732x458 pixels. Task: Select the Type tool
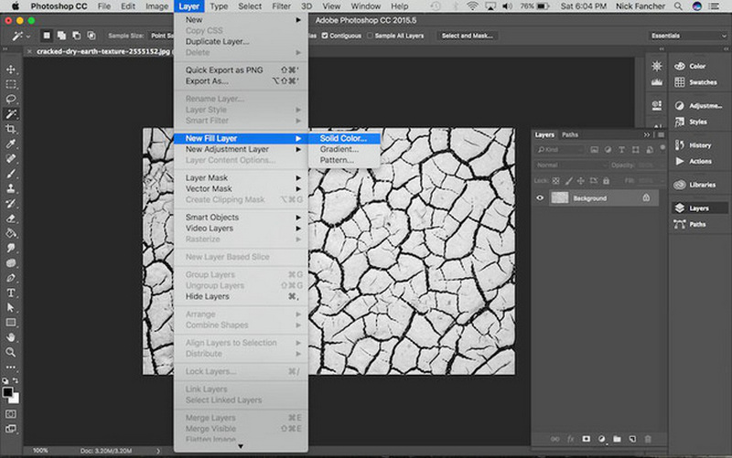pyautogui.click(x=11, y=293)
